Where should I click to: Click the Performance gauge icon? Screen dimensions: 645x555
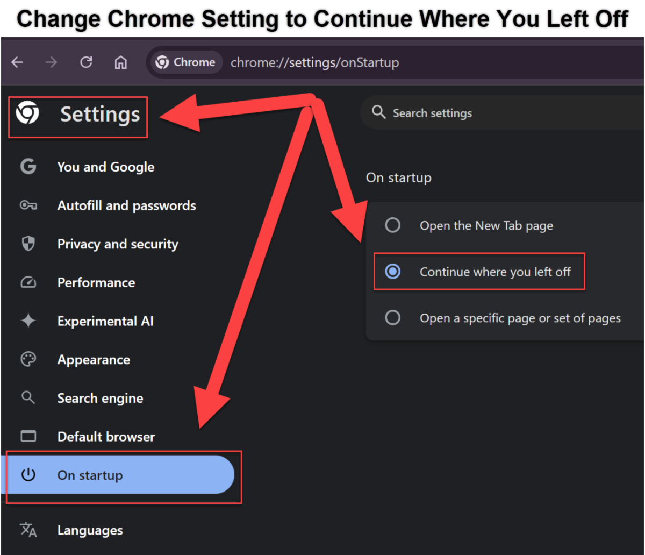coord(28,282)
